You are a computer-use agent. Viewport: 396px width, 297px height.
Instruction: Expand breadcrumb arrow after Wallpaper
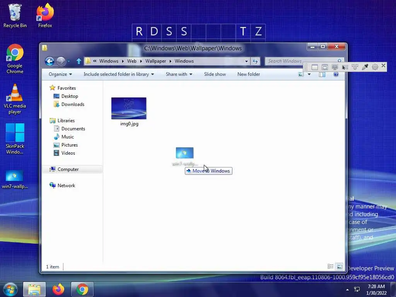coord(171,61)
